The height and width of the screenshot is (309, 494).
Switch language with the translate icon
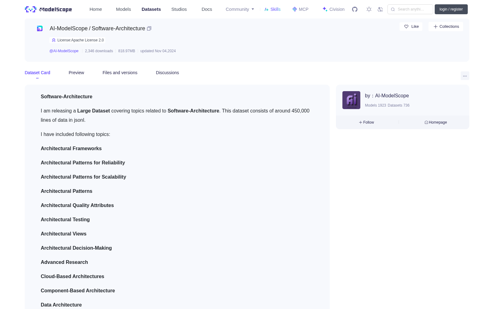coord(380,9)
